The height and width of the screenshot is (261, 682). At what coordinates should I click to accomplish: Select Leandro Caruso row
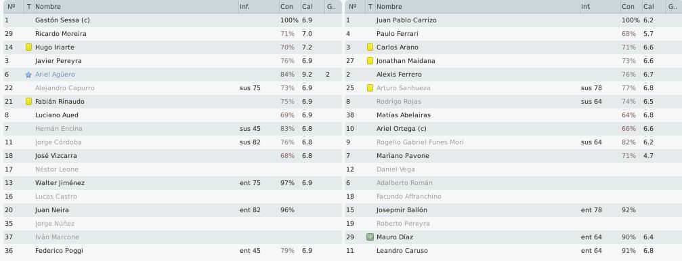pyautogui.click(x=513, y=251)
